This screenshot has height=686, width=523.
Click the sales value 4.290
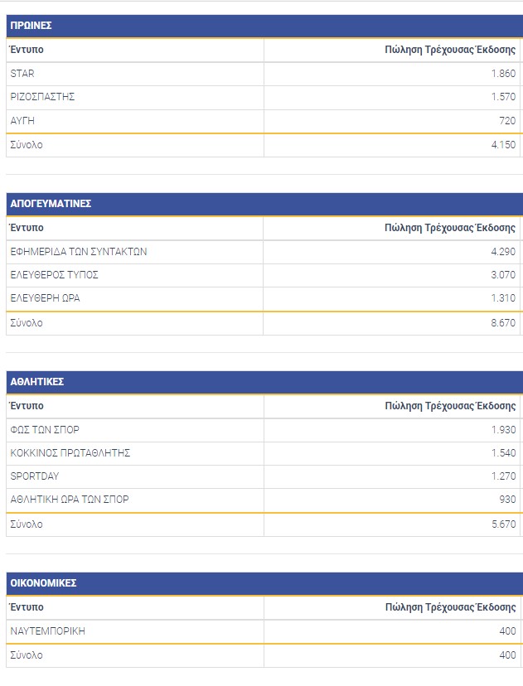[502, 252]
